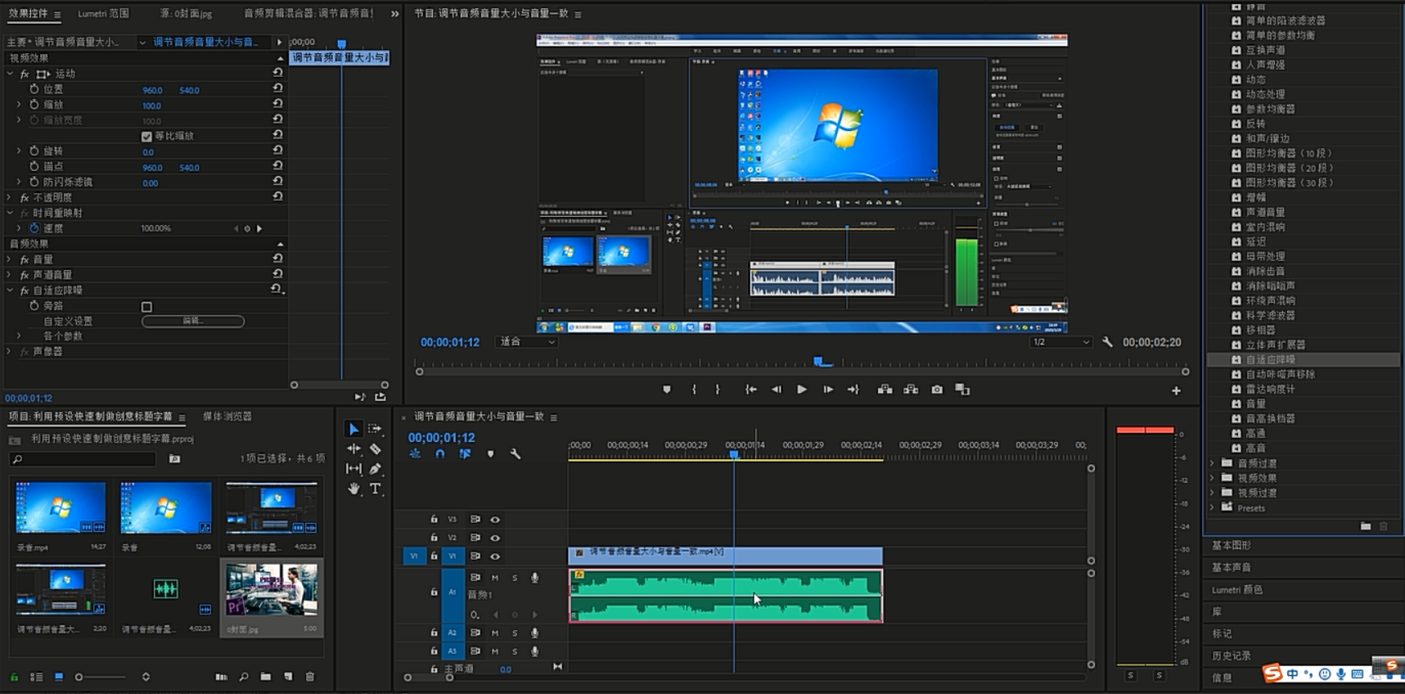Open the 1/2 playback resolution dropdown
Screen dimensions: 1405x694
(1061, 342)
